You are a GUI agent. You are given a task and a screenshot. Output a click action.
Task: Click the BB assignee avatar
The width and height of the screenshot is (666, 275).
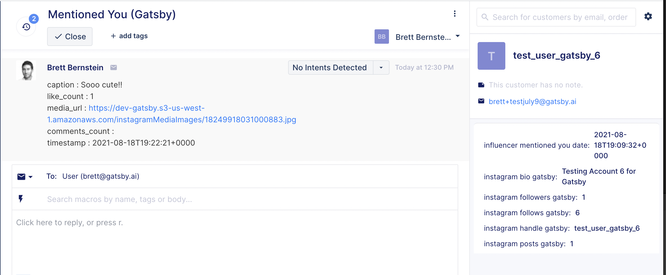(x=381, y=37)
